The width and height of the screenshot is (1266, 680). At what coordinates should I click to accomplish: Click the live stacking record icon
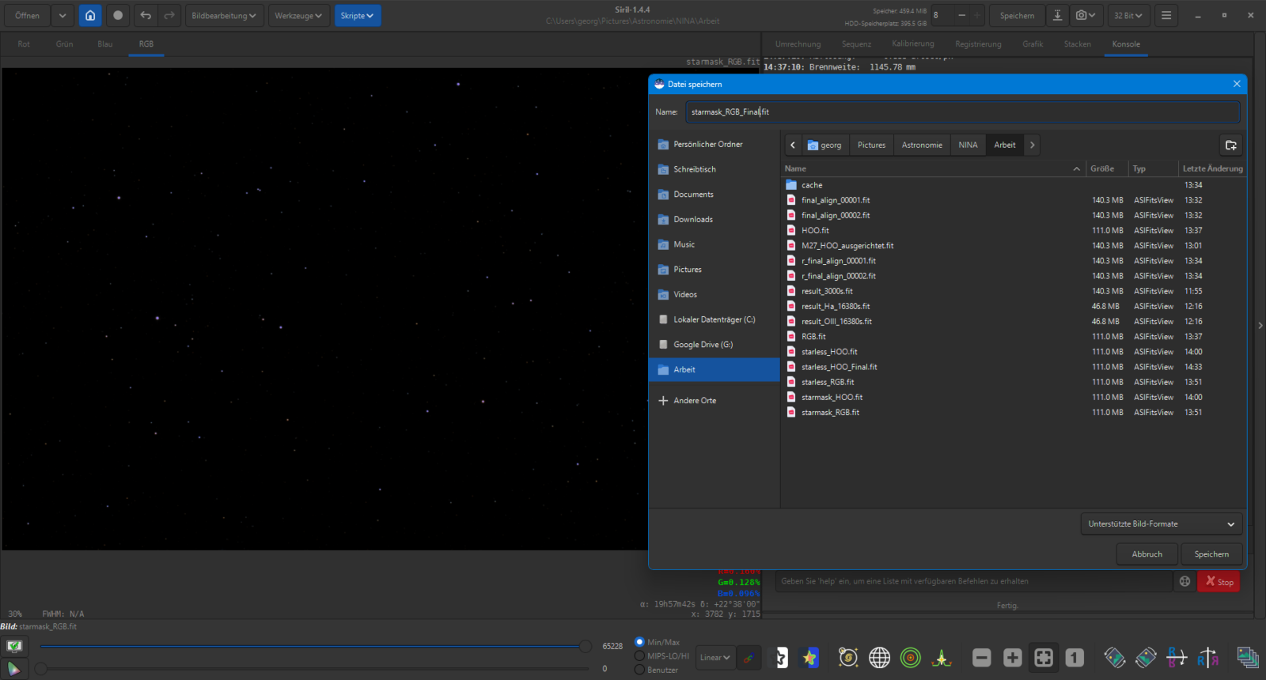point(118,15)
